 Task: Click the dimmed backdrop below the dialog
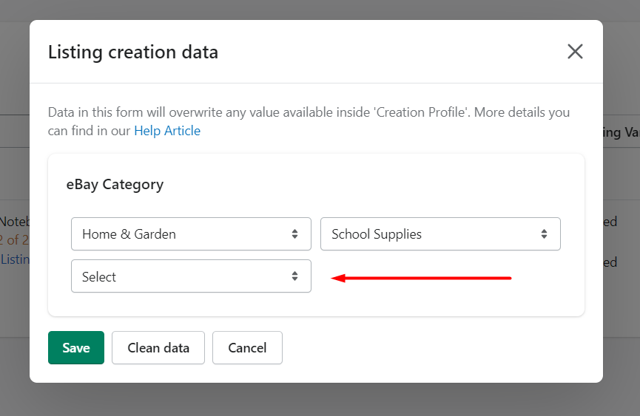coord(320,400)
